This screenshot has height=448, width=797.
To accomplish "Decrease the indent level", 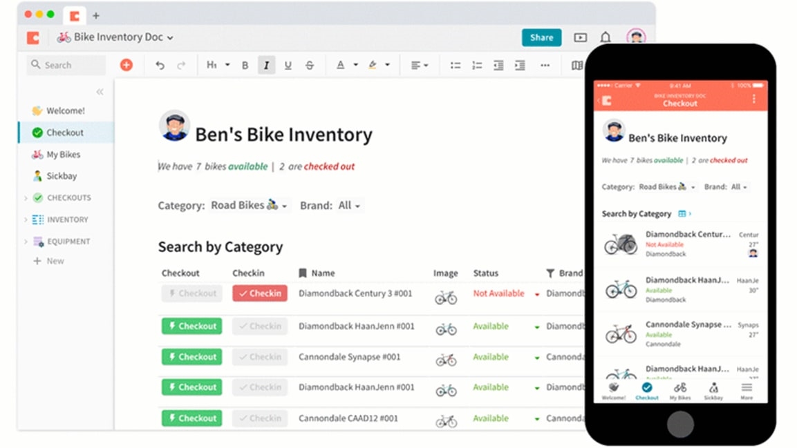I will pos(498,66).
